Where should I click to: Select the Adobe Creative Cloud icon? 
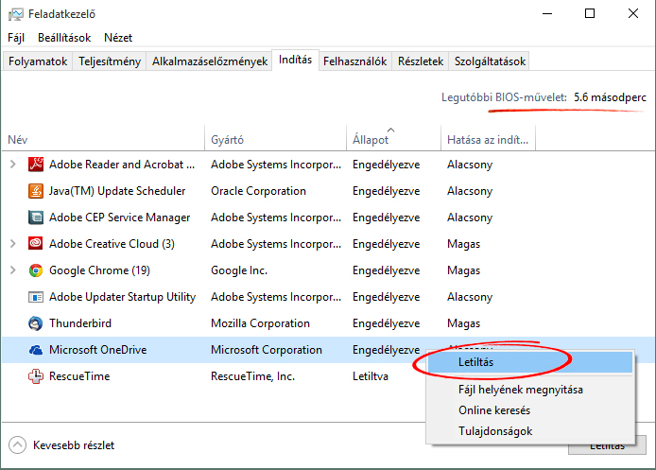36,244
